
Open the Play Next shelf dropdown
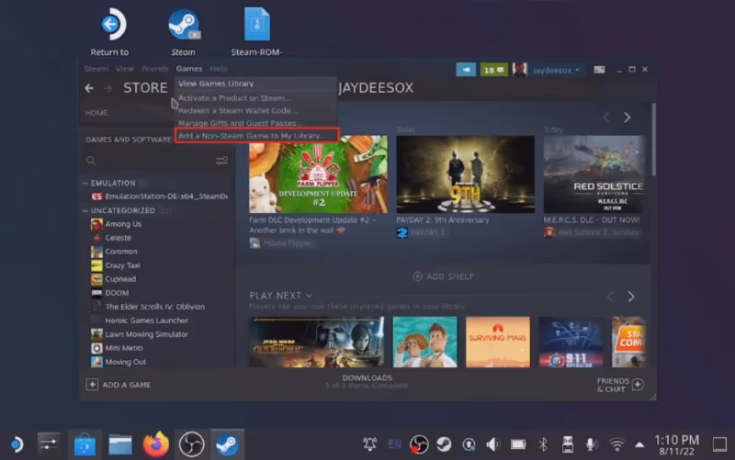(309, 296)
